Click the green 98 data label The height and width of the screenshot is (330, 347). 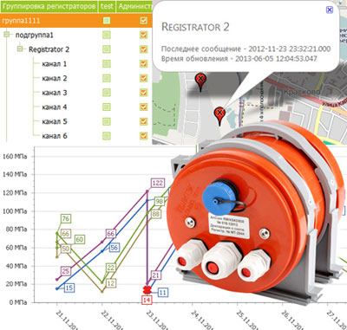[x=159, y=201]
